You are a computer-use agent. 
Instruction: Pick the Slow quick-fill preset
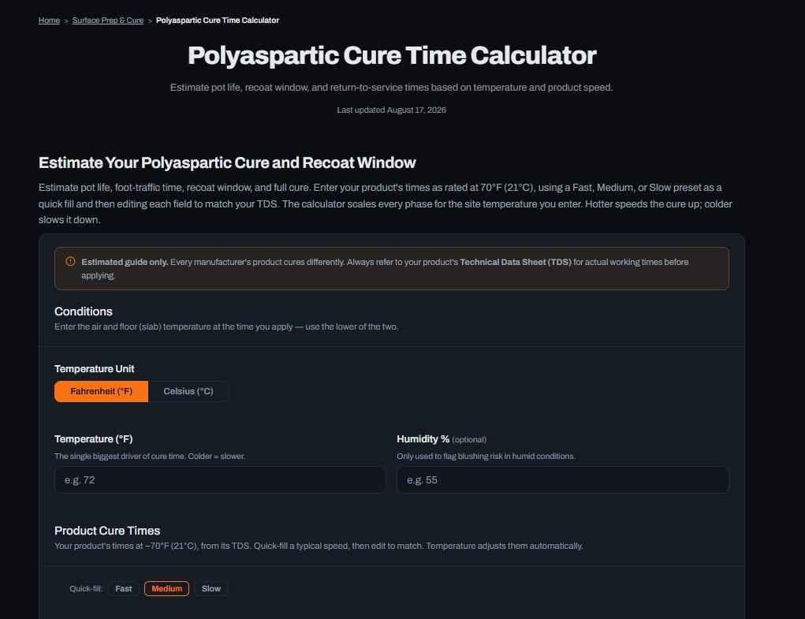point(211,589)
